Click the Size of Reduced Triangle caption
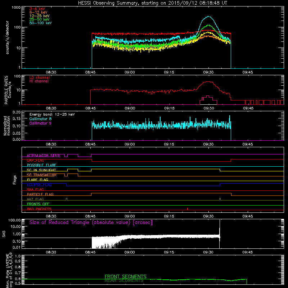Image resolution: width=288 pixels, height=288 pixels. 91,222
